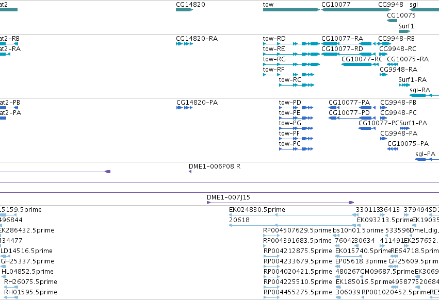Screen dimensions: 439x300
Task: Click the sgl-PA protein label
Action: [425, 155]
